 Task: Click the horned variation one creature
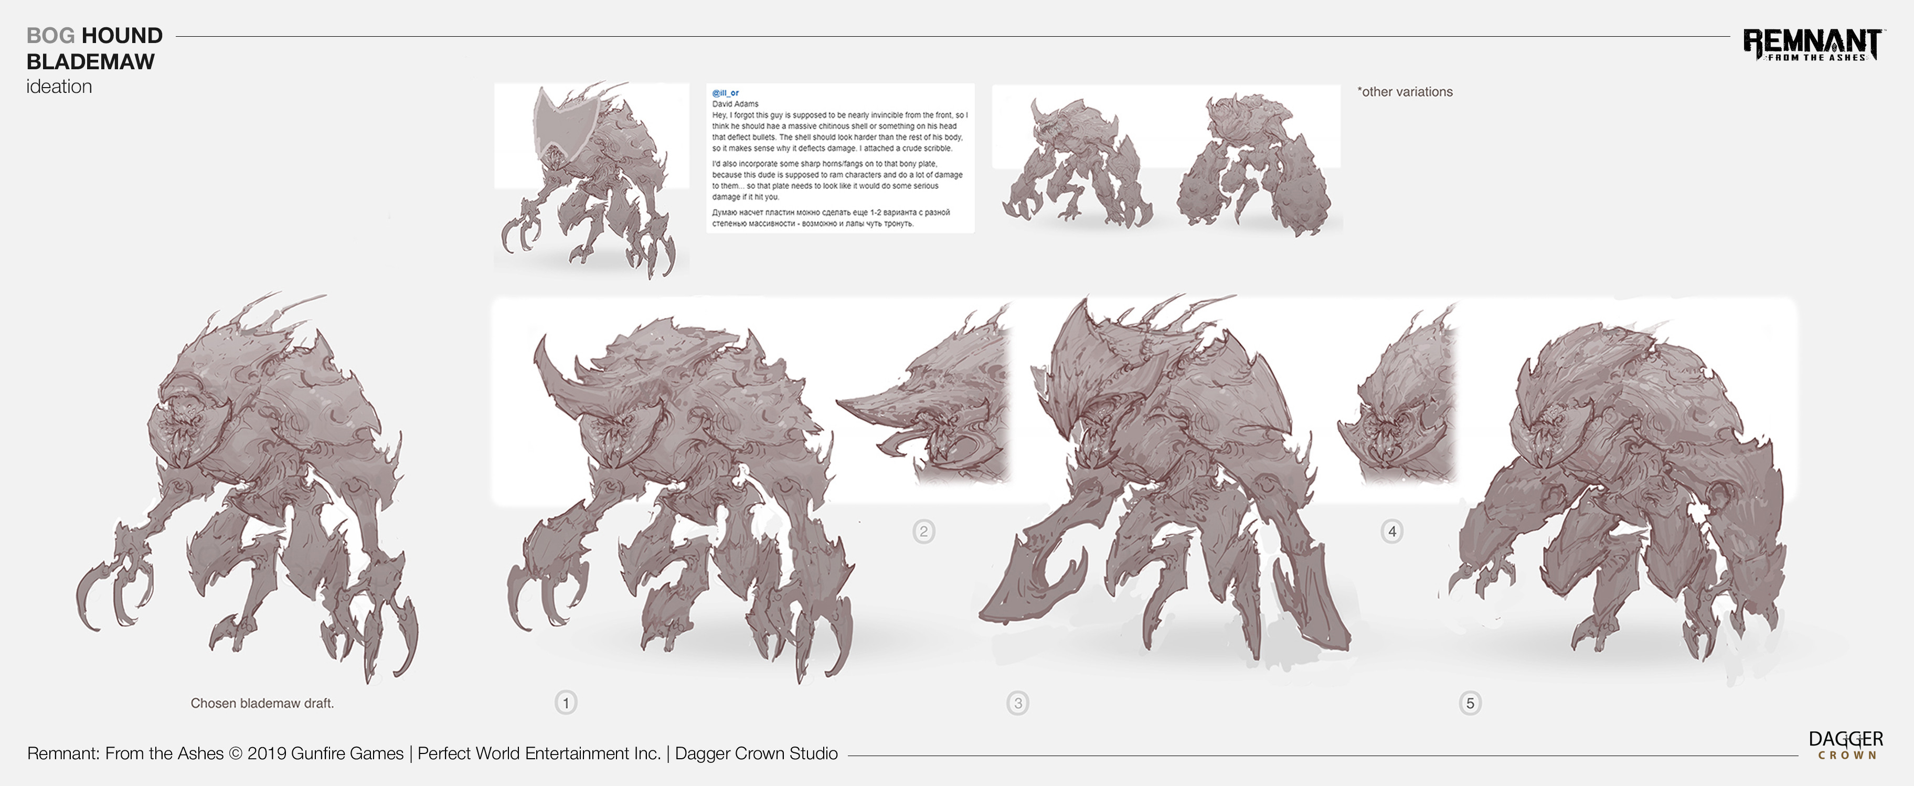click(680, 498)
